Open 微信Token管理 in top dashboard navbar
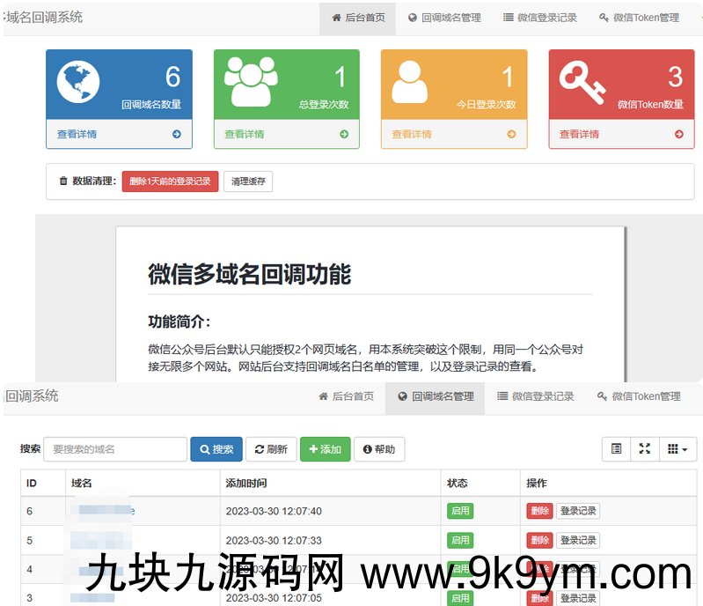 pos(639,18)
